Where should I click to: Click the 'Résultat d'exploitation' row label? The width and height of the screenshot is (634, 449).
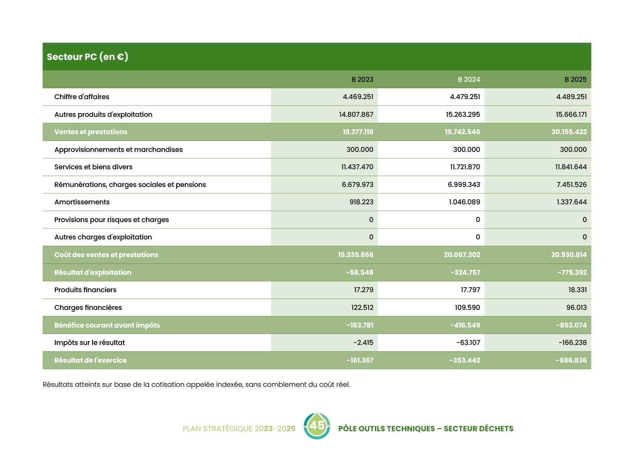click(x=93, y=273)
